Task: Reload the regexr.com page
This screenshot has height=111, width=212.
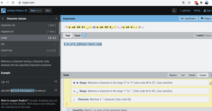Action: tap(13, 2)
